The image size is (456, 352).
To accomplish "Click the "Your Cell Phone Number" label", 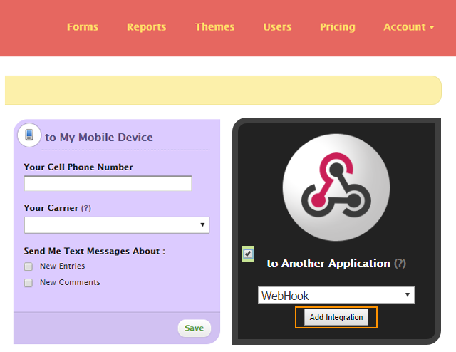I will 78,167.
